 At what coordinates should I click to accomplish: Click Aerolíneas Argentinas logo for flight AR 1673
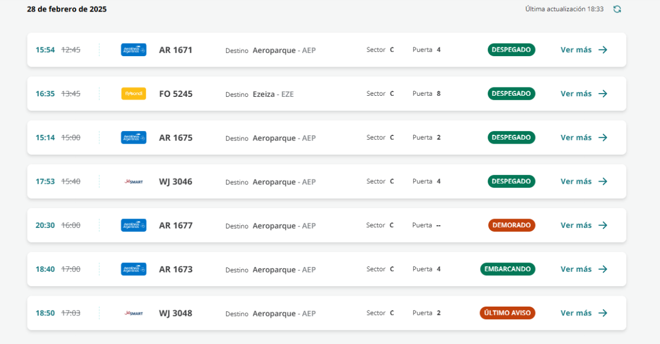click(x=133, y=269)
